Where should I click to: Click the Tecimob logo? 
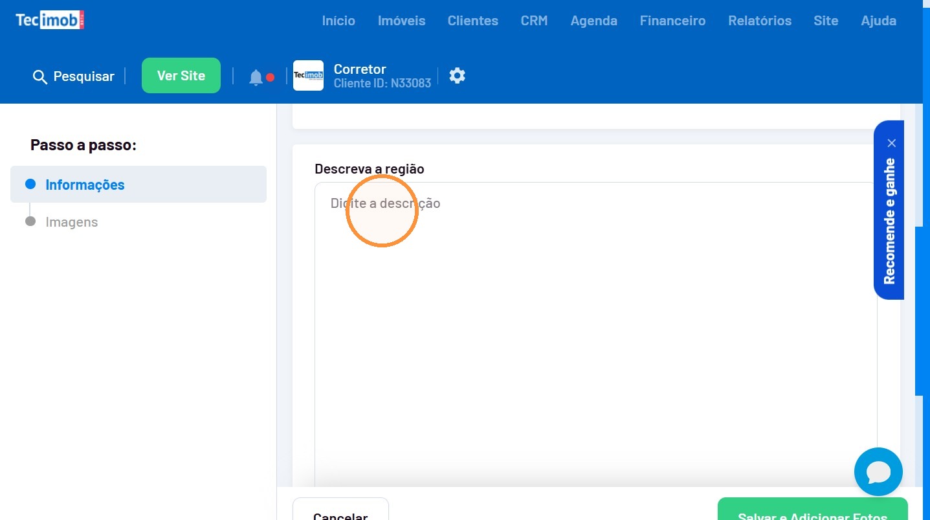(50, 20)
